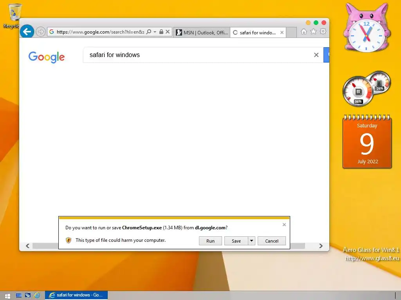Click the memory usage gauge showing 26%
Image resolution: width=401 pixels, height=300 pixels.
[x=379, y=82]
